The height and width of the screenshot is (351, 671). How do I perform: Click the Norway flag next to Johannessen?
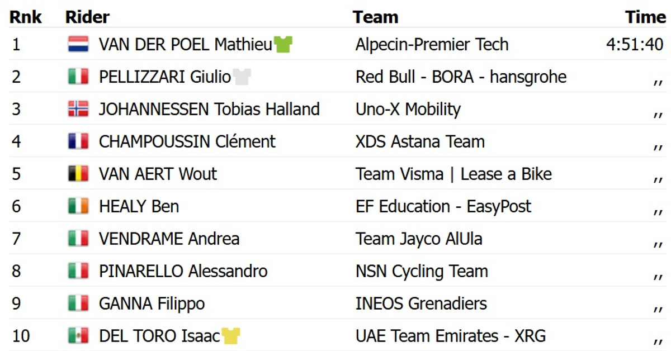click(78, 109)
